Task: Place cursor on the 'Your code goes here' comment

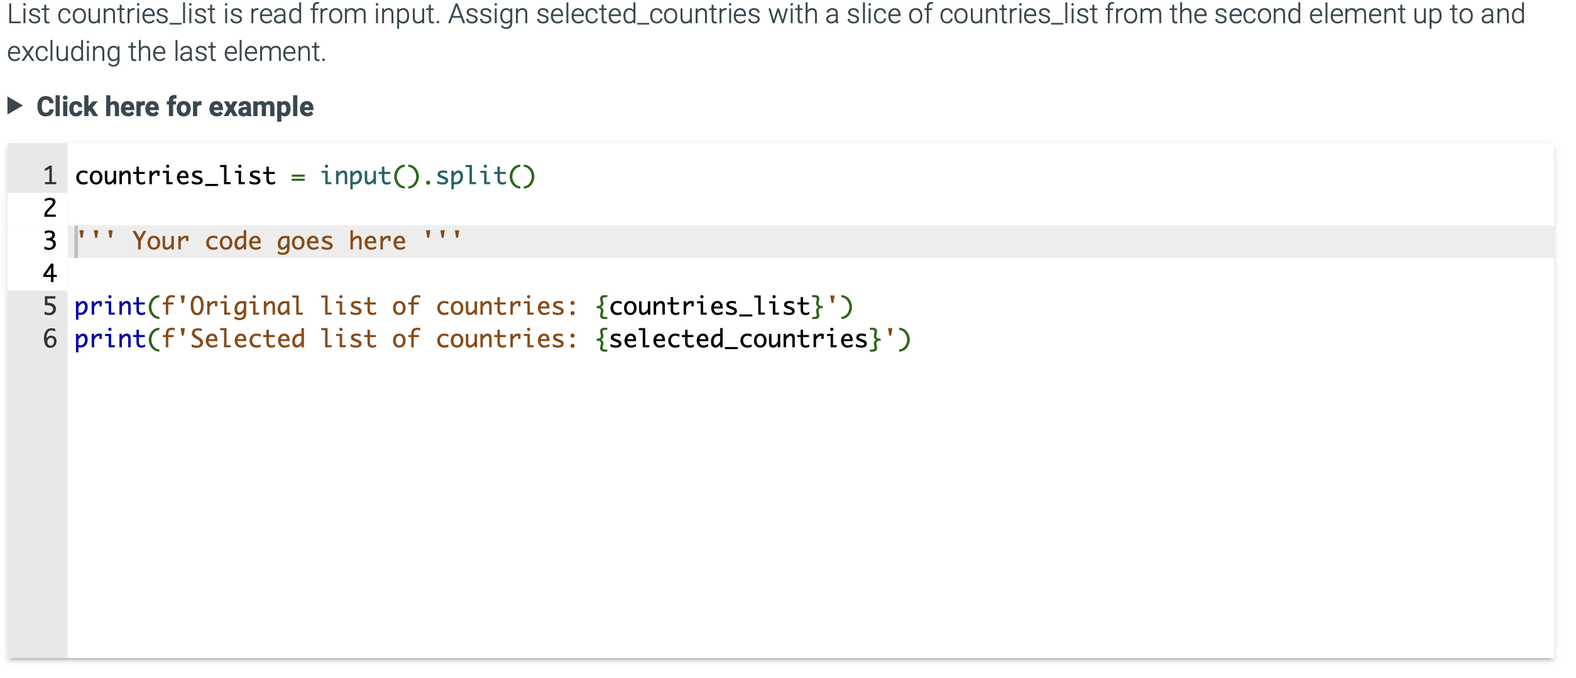Action: 268,240
